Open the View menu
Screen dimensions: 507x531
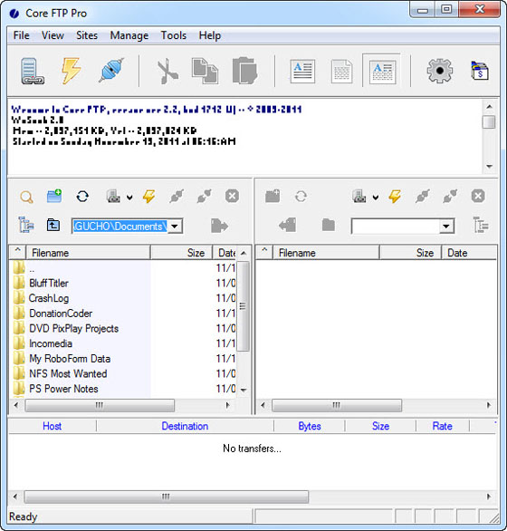coord(53,35)
